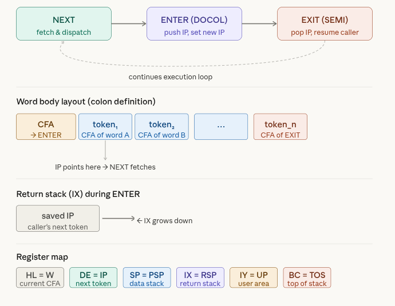This screenshot has width=395, height=306.
Task: Click the green NEXT fetch & dispatch box
Action: point(64,24)
